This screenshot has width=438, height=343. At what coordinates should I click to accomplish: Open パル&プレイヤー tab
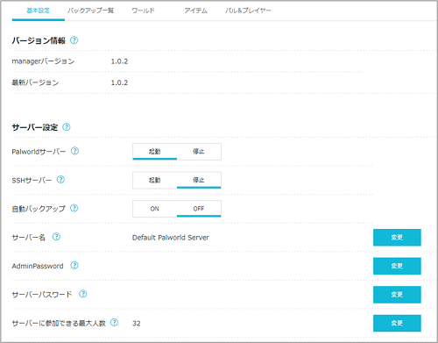(248, 11)
